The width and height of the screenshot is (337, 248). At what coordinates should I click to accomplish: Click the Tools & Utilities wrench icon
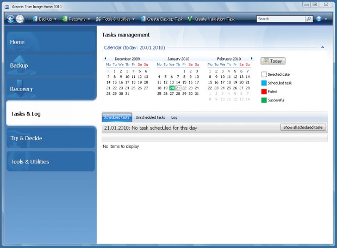(98, 19)
